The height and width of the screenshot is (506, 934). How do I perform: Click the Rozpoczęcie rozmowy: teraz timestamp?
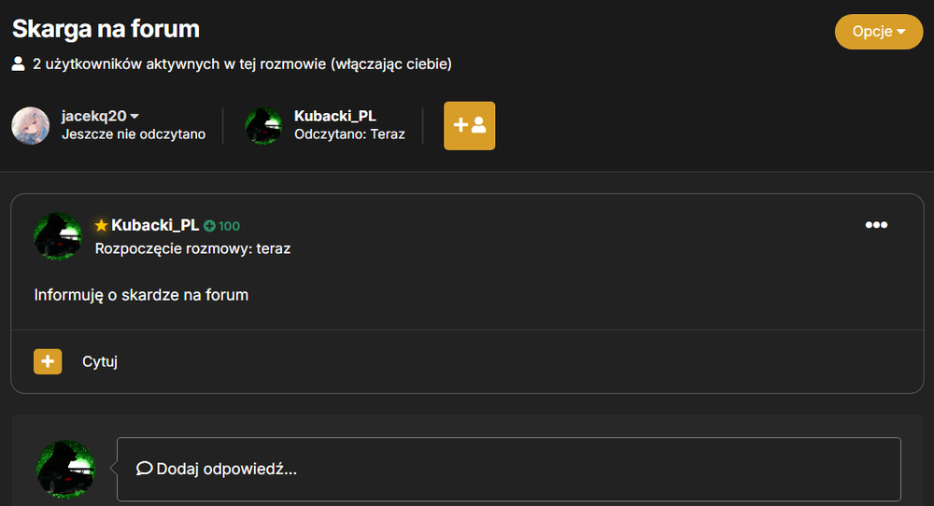pos(192,248)
